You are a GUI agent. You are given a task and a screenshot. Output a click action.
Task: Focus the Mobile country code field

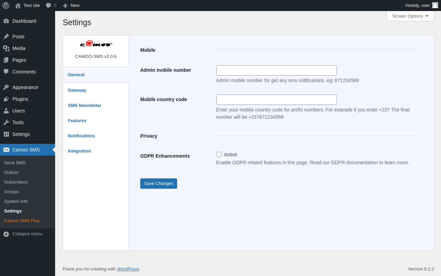coord(277,100)
